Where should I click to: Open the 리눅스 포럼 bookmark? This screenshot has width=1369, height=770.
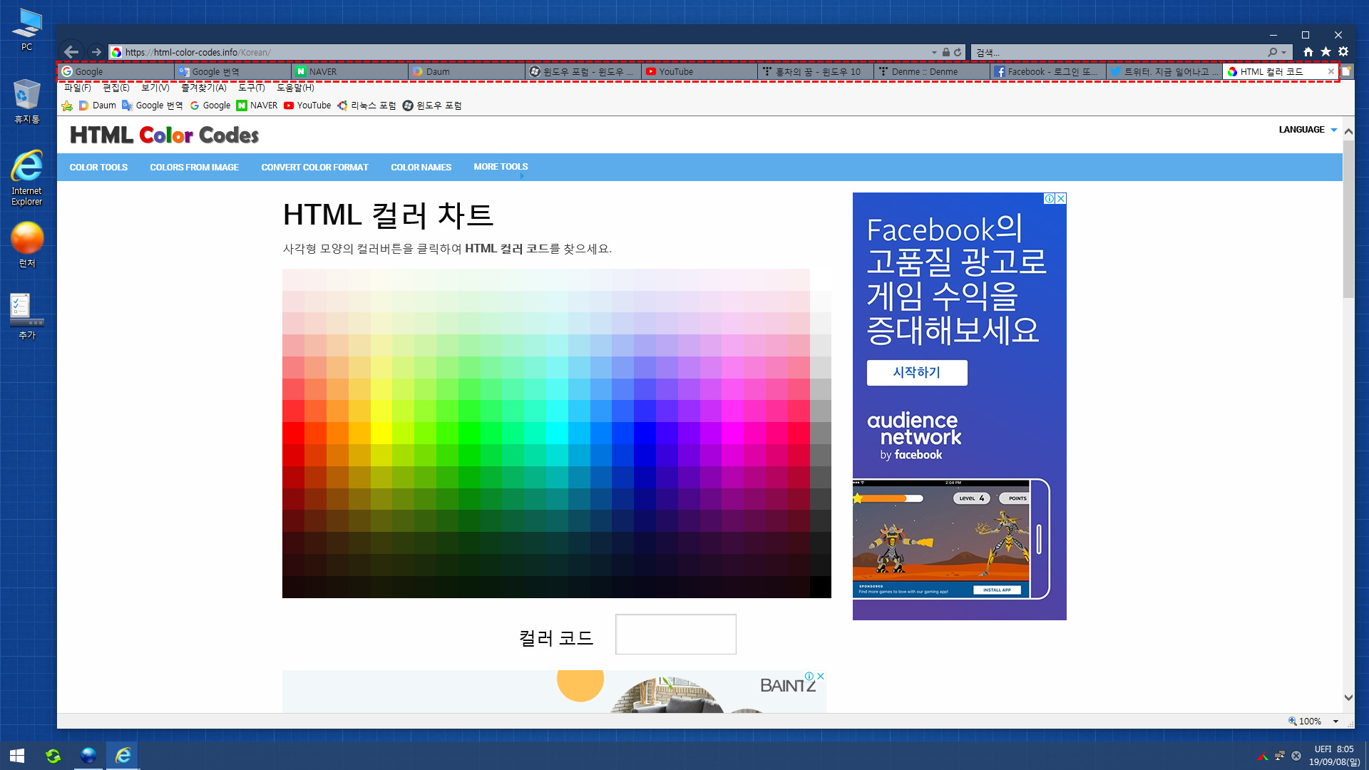click(366, 106)
